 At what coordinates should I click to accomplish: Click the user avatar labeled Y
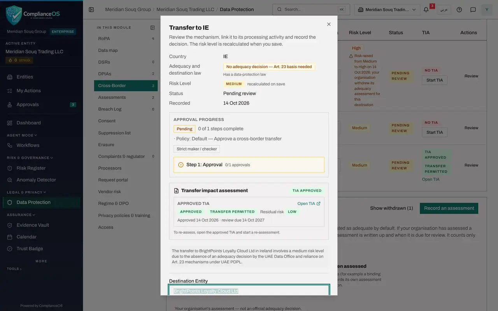coord(487,9)
